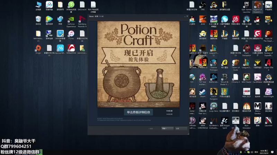The height and width of the screenshot is (155, 277).
Task: Open the Lost in Dungeon shortcut
Action: pyautogui.click(x=214, y=94)
